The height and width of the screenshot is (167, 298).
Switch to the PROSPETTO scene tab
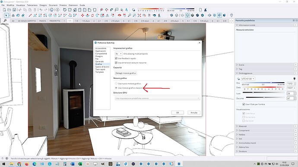(55, 21)
